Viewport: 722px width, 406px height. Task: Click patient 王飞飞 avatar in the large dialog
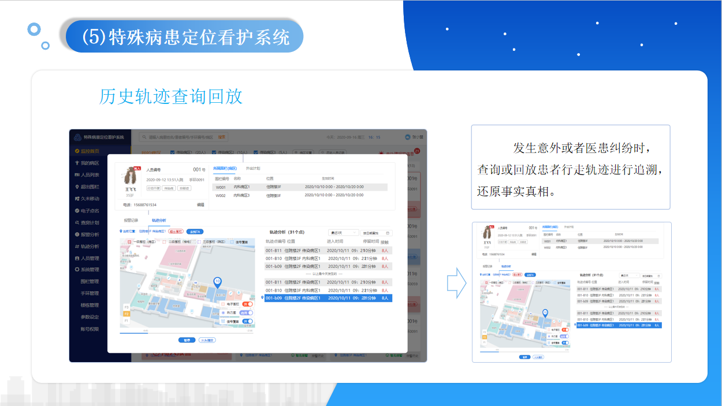130,176
